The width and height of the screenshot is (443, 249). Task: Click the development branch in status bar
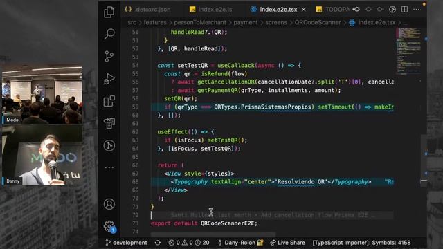coord(126,243)
